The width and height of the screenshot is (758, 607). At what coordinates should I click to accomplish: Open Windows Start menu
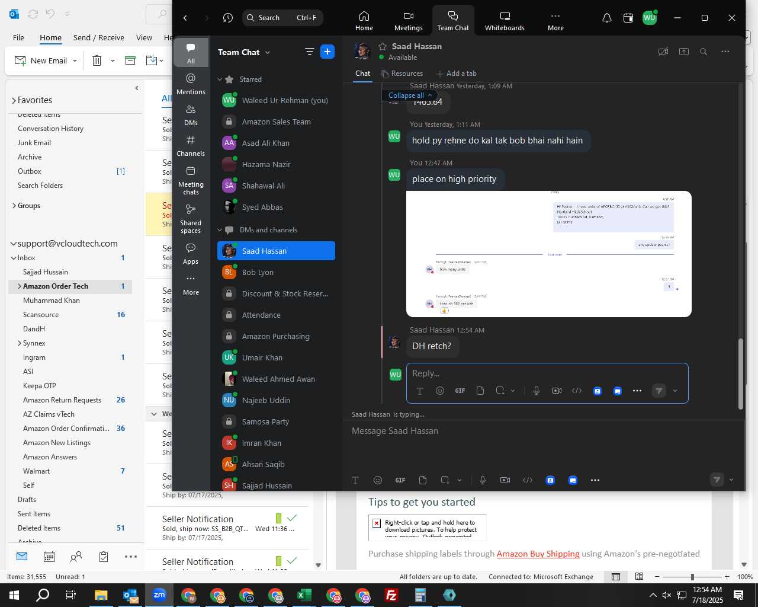pos(14,595)
